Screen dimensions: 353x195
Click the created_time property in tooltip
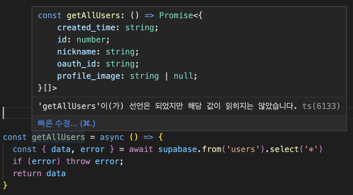point(86,28)
